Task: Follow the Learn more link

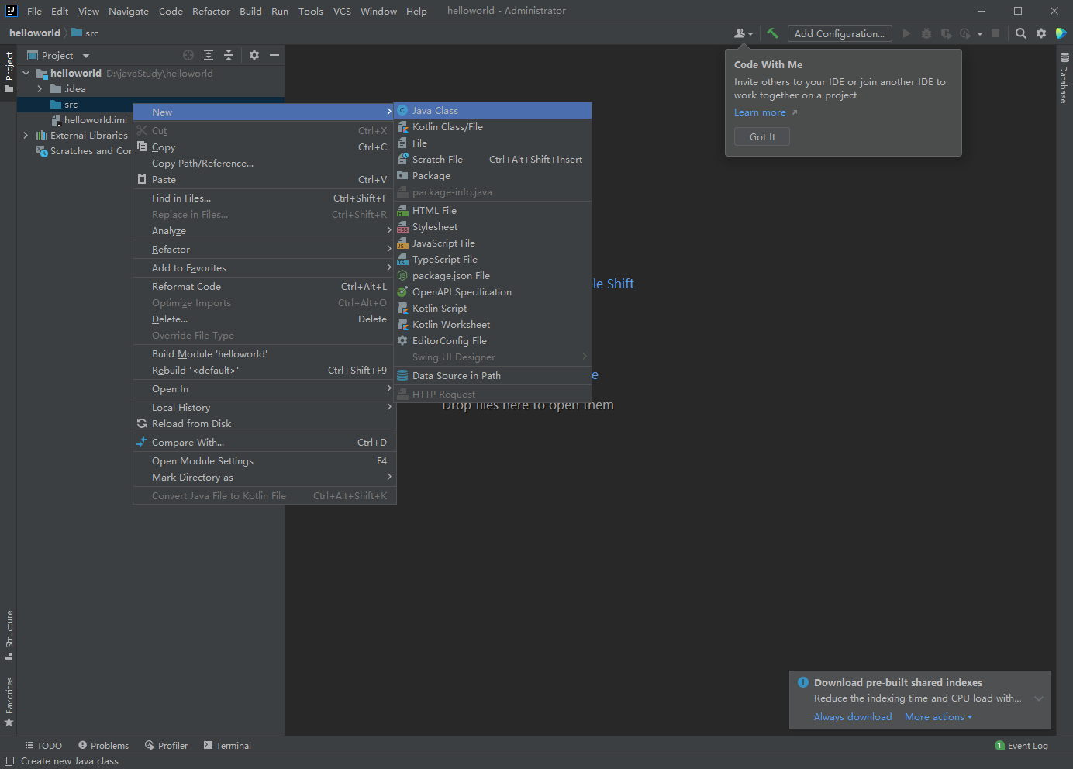Action: [760, 112]
